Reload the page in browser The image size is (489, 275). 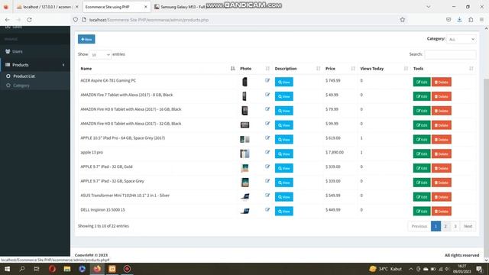click(x=29, y=20)
